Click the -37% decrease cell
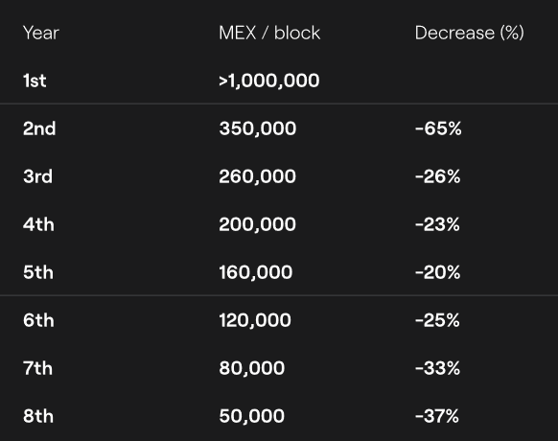 coord(437,416)
